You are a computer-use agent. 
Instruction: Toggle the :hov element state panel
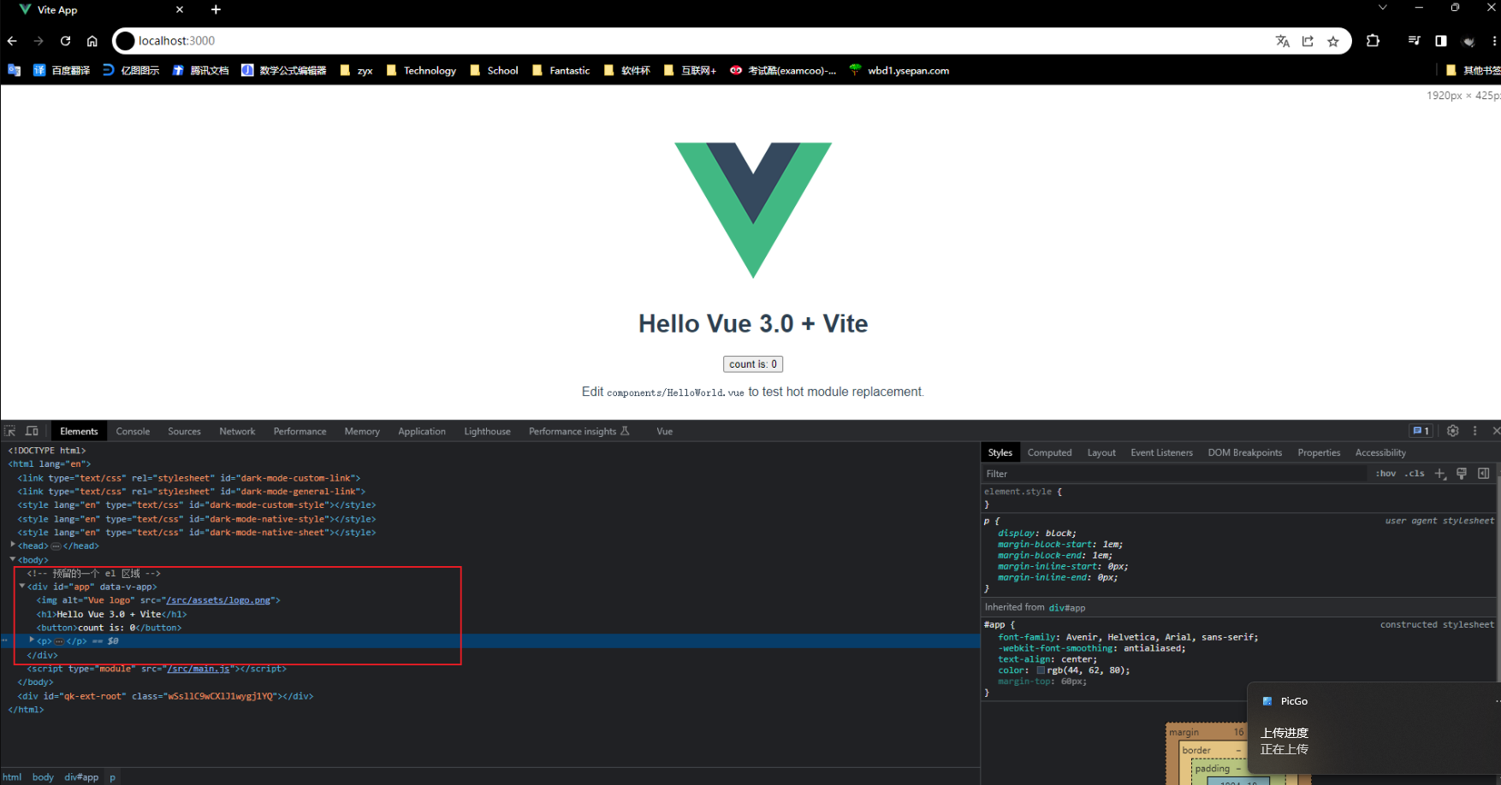1385,474
